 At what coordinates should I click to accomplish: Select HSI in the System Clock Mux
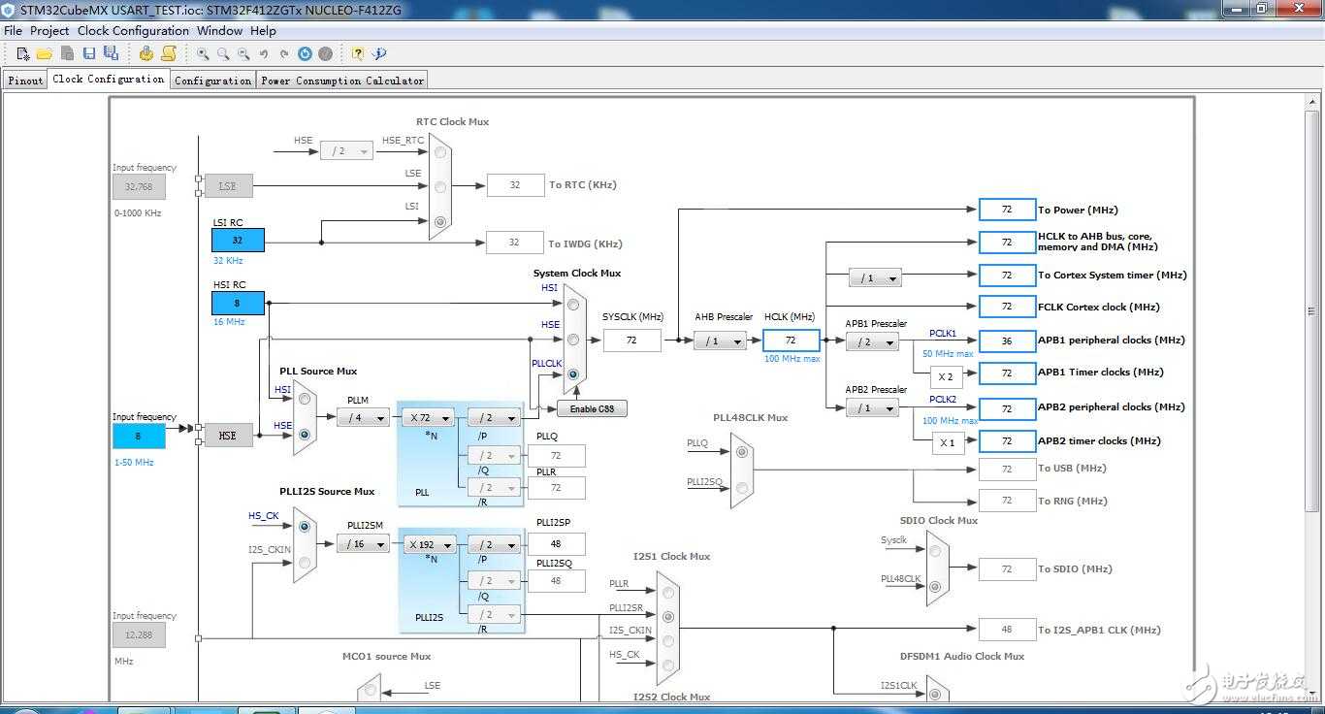[x=573, y=305]
